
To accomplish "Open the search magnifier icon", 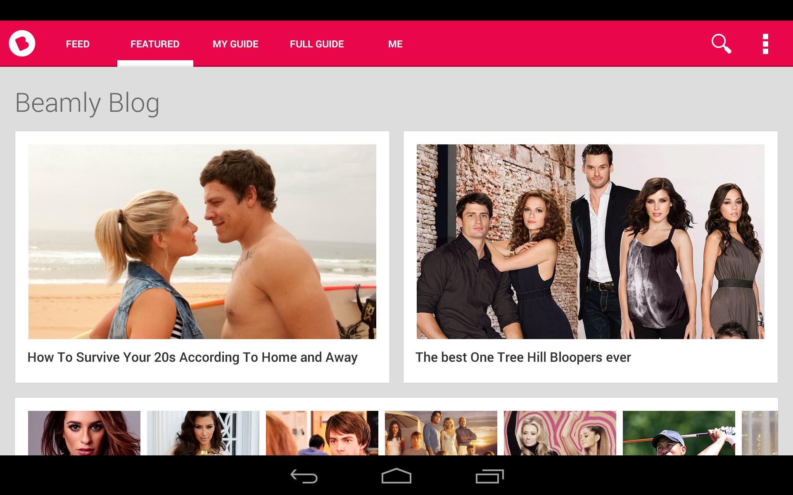I will (721, 44).
